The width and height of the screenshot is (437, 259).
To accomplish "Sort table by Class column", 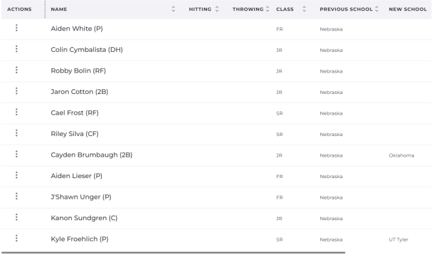I will click(x=304, y=9).
